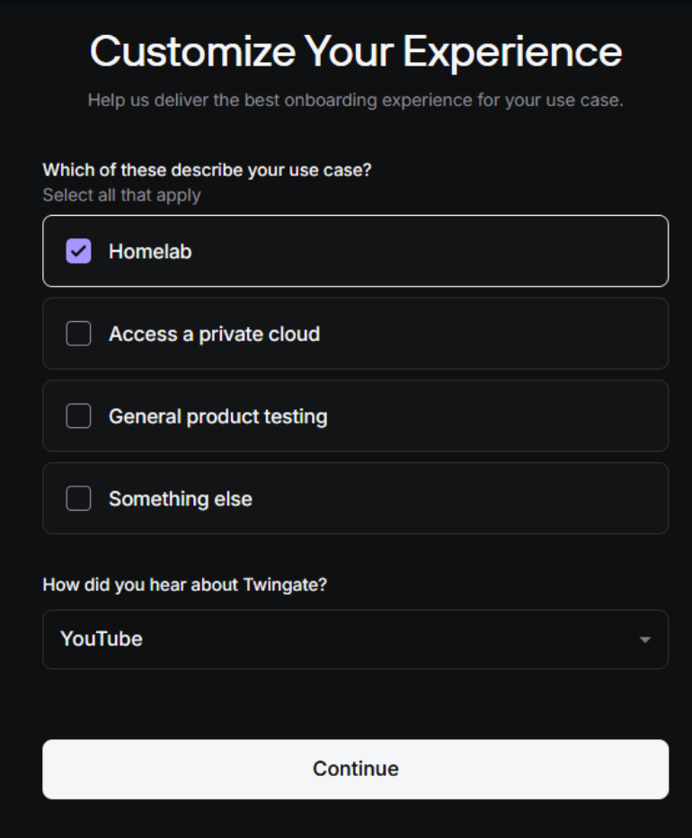This screenshot has height=838, width=692.
Task: Tick the Access a private cloud checkbox
Action: (79, 334)
